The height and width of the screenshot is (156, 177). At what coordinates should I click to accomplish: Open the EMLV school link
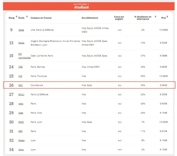tap(21, 95)
